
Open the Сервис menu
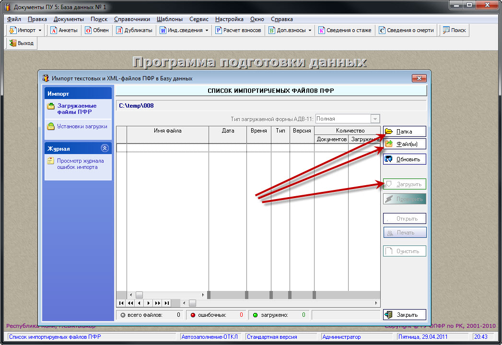(198, 19)
